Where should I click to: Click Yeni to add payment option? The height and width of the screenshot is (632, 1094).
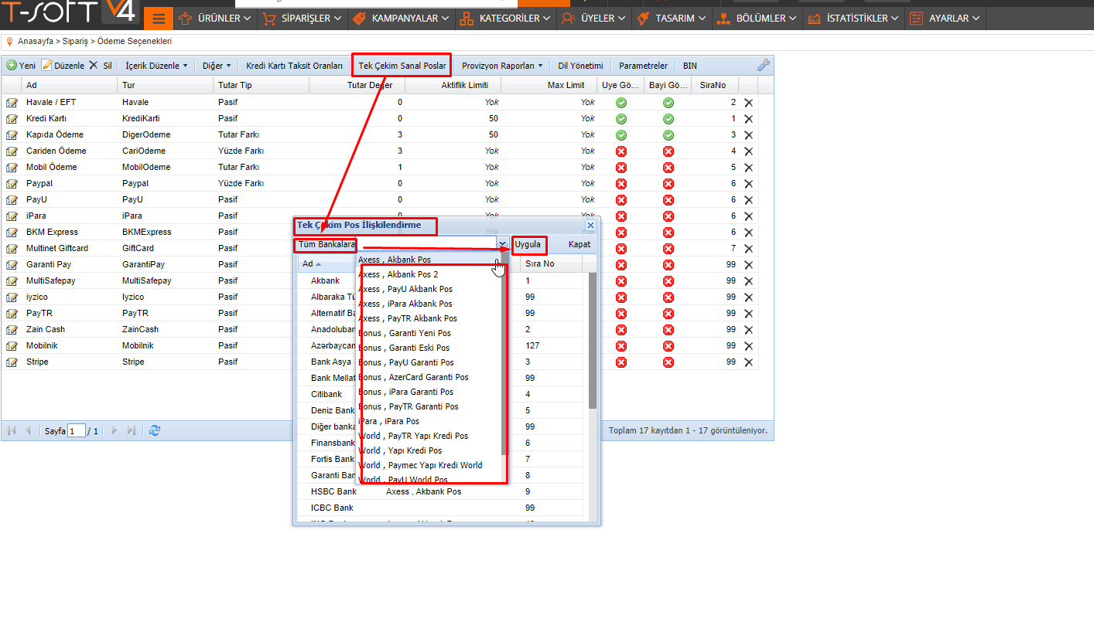[22, 66]
